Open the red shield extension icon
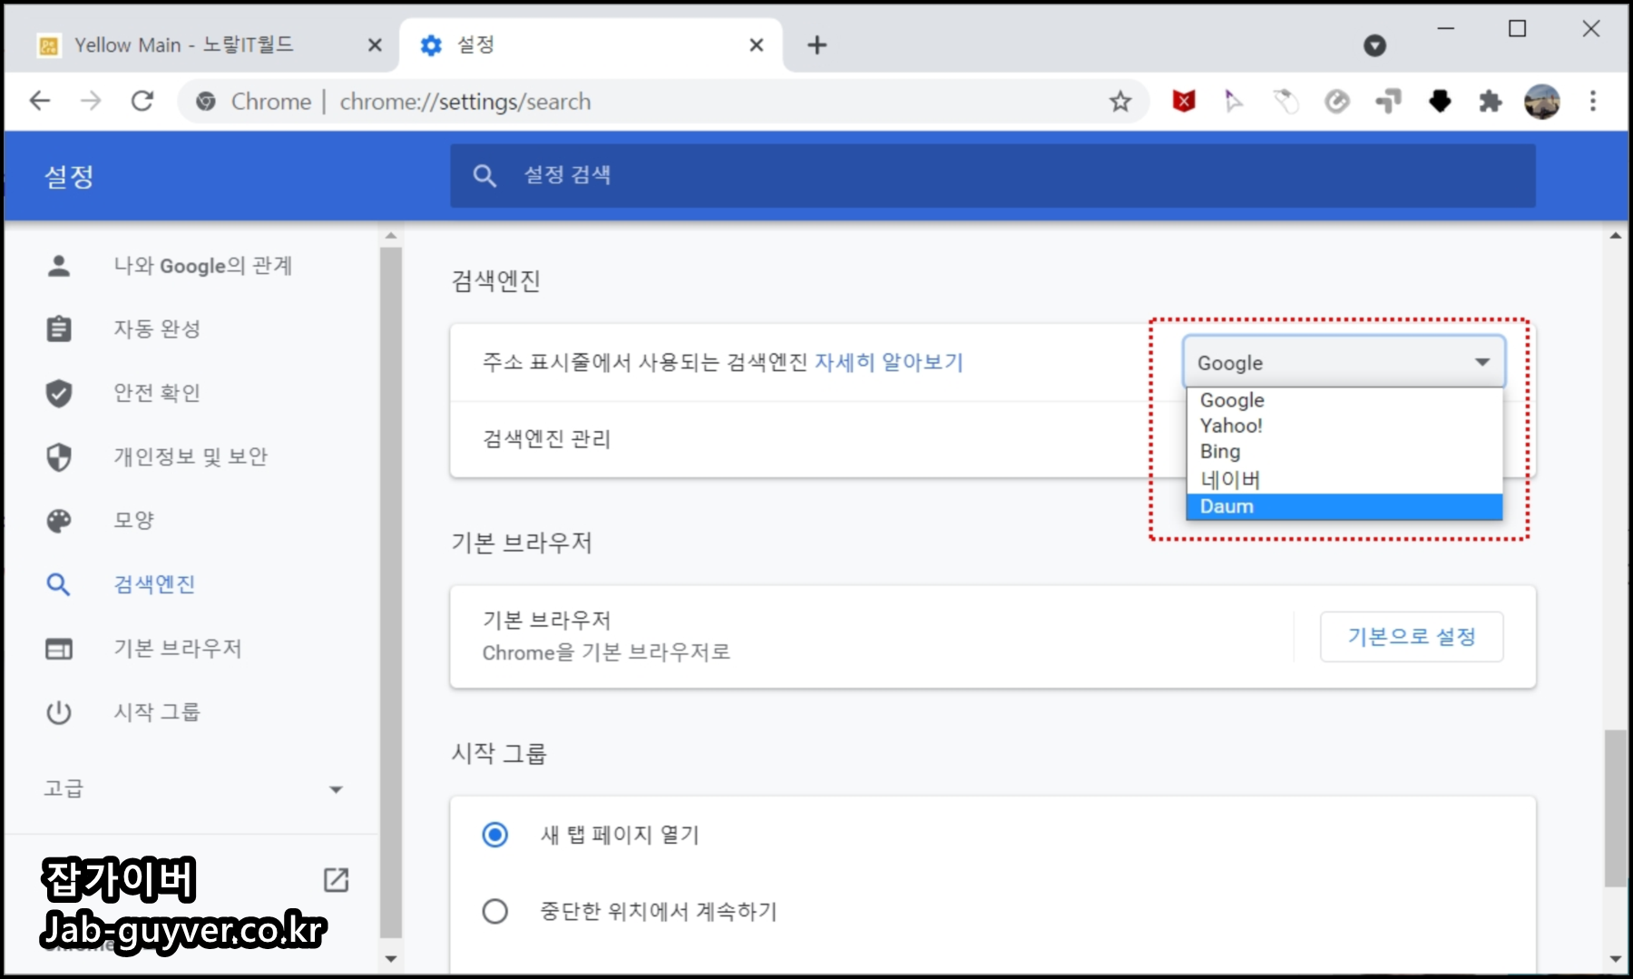1633x979 pixels. click(x=1184, y=101)
